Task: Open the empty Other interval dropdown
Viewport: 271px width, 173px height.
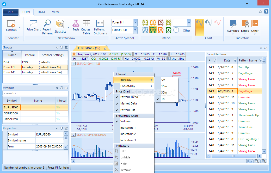Action: [189, 22]
